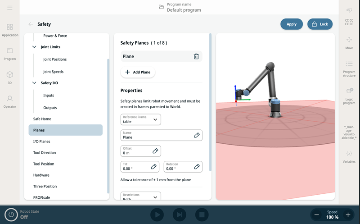The image size is (360, 224).
Task: Click the open program folder icon
Action: (x=162, y=7)
